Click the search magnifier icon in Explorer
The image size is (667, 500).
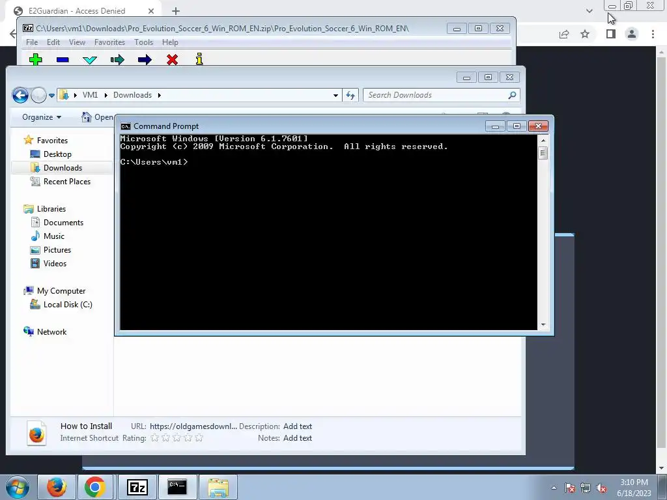(512, 95)
